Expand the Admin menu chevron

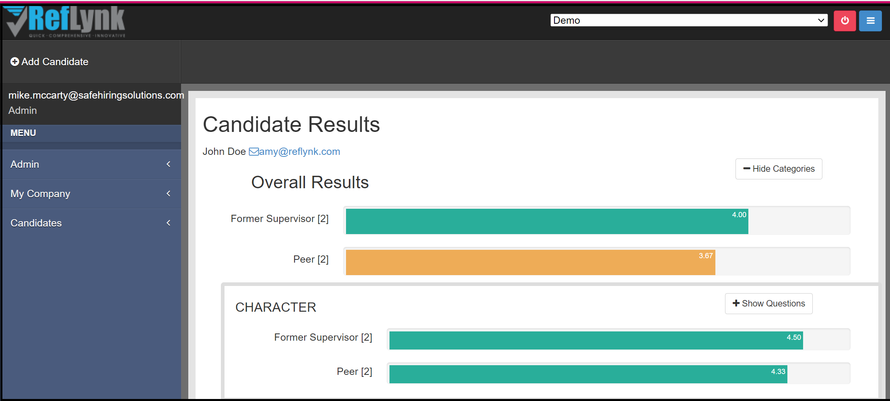click(169, 164)
